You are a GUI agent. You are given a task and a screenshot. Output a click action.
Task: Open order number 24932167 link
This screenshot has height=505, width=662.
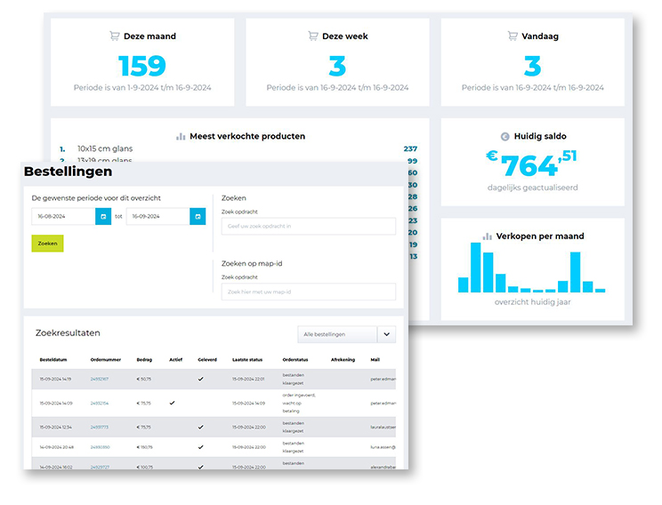click(x=100, y=379)
